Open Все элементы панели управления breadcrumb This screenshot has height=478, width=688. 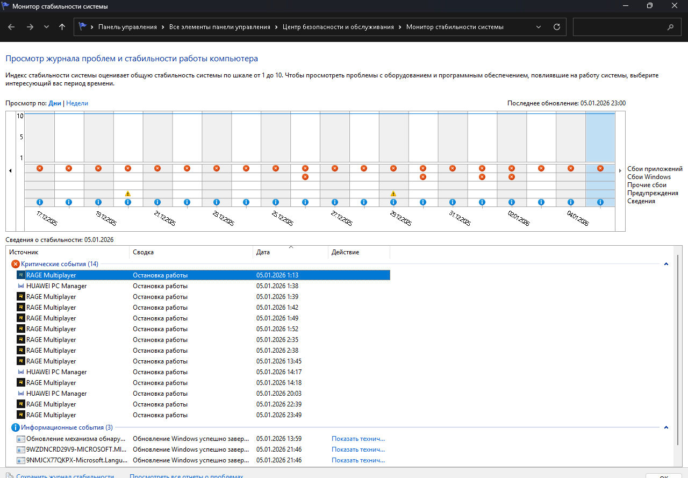220,27
